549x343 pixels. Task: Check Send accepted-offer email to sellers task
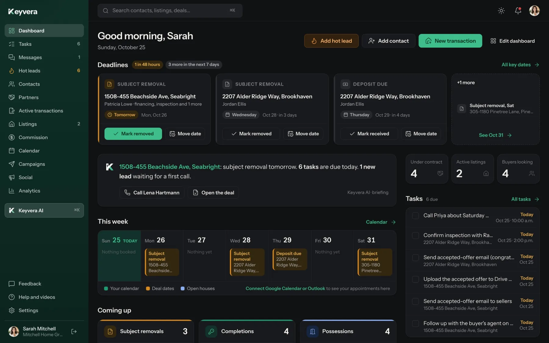[415, 301]
